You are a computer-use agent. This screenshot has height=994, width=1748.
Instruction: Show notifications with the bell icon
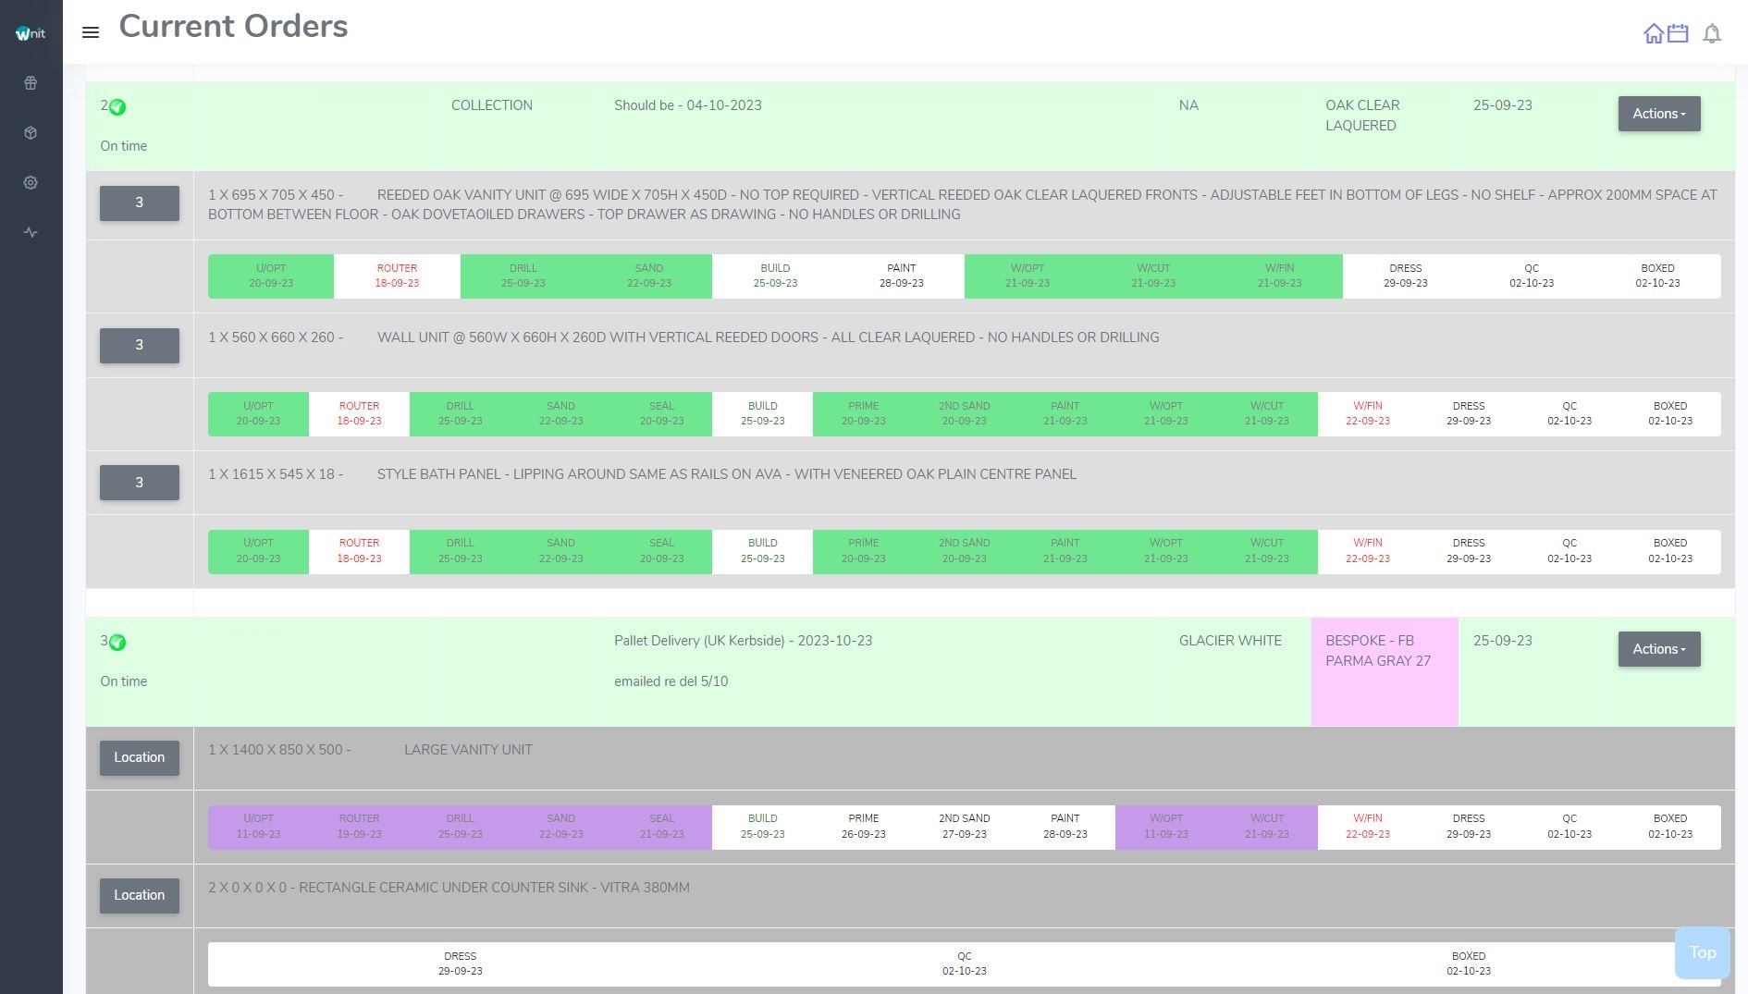(1712, 34)
